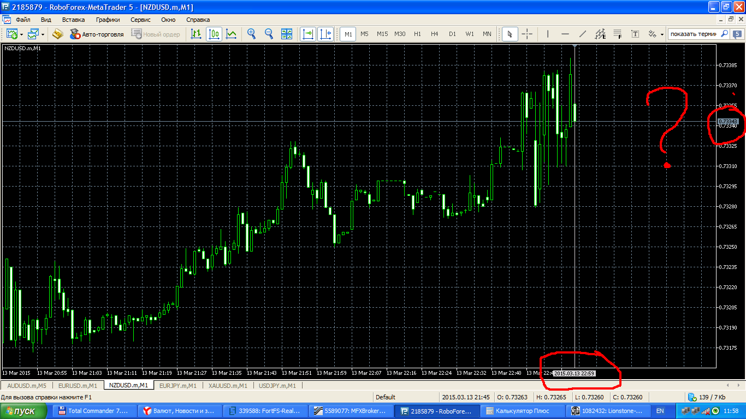Click the NZDUSD.m,M1 chart title label
This screenshot has width=746, height=419.
click(x=22, y=48)
